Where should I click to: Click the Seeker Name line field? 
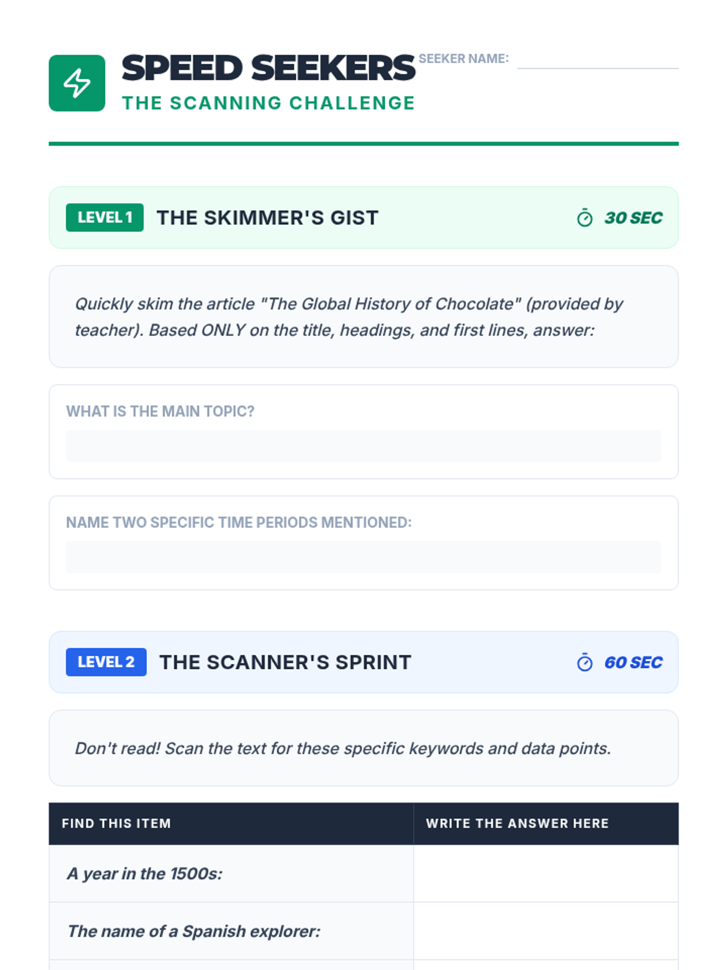[x=597, y=61]
